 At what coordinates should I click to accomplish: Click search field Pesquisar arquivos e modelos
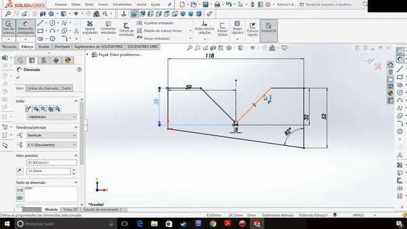pos(330,4)
